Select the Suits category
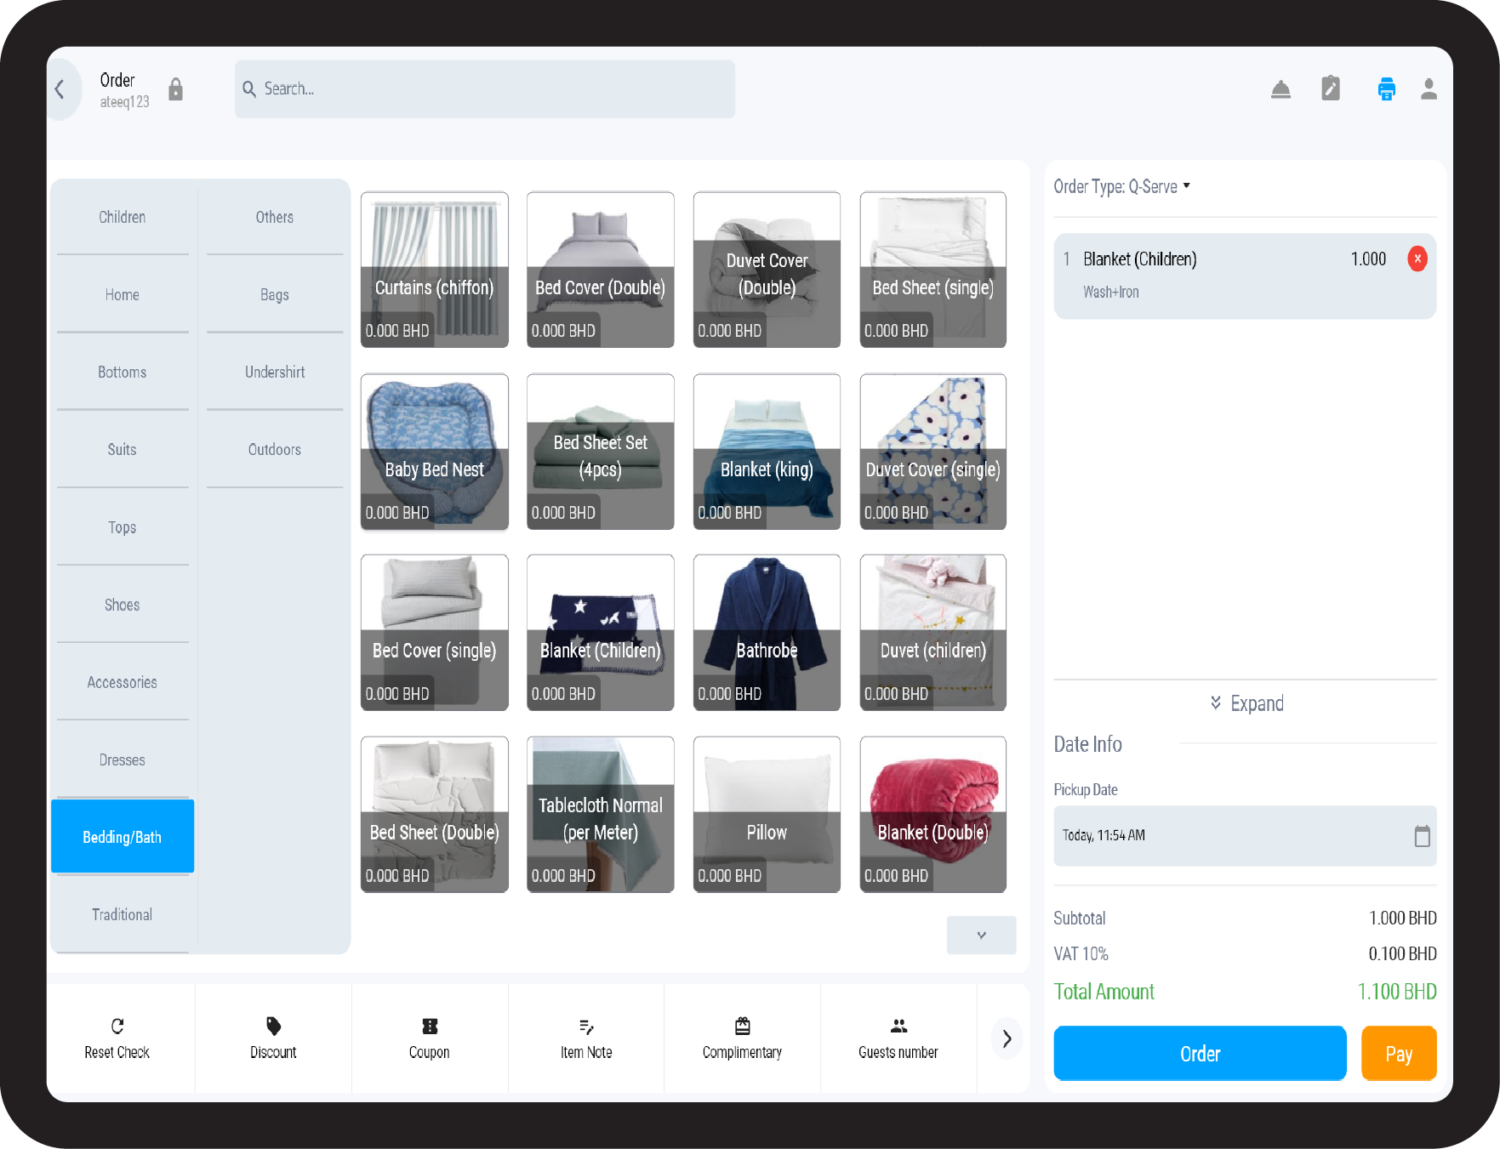 [x=123, y=449]
